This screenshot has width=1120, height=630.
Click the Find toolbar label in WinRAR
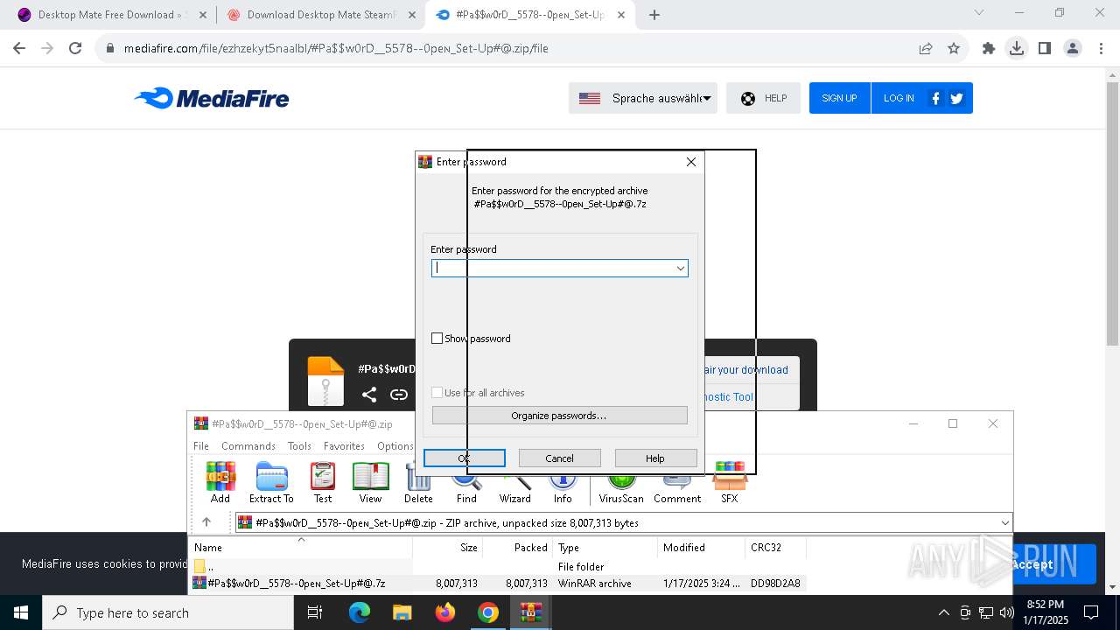click(x=466, y=499)
